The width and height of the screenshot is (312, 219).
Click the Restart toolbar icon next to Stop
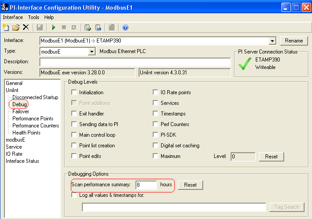point(74,27)
